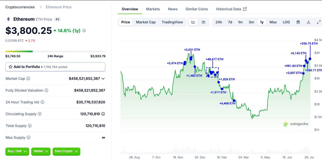Set the chart range to 1m

240,22
